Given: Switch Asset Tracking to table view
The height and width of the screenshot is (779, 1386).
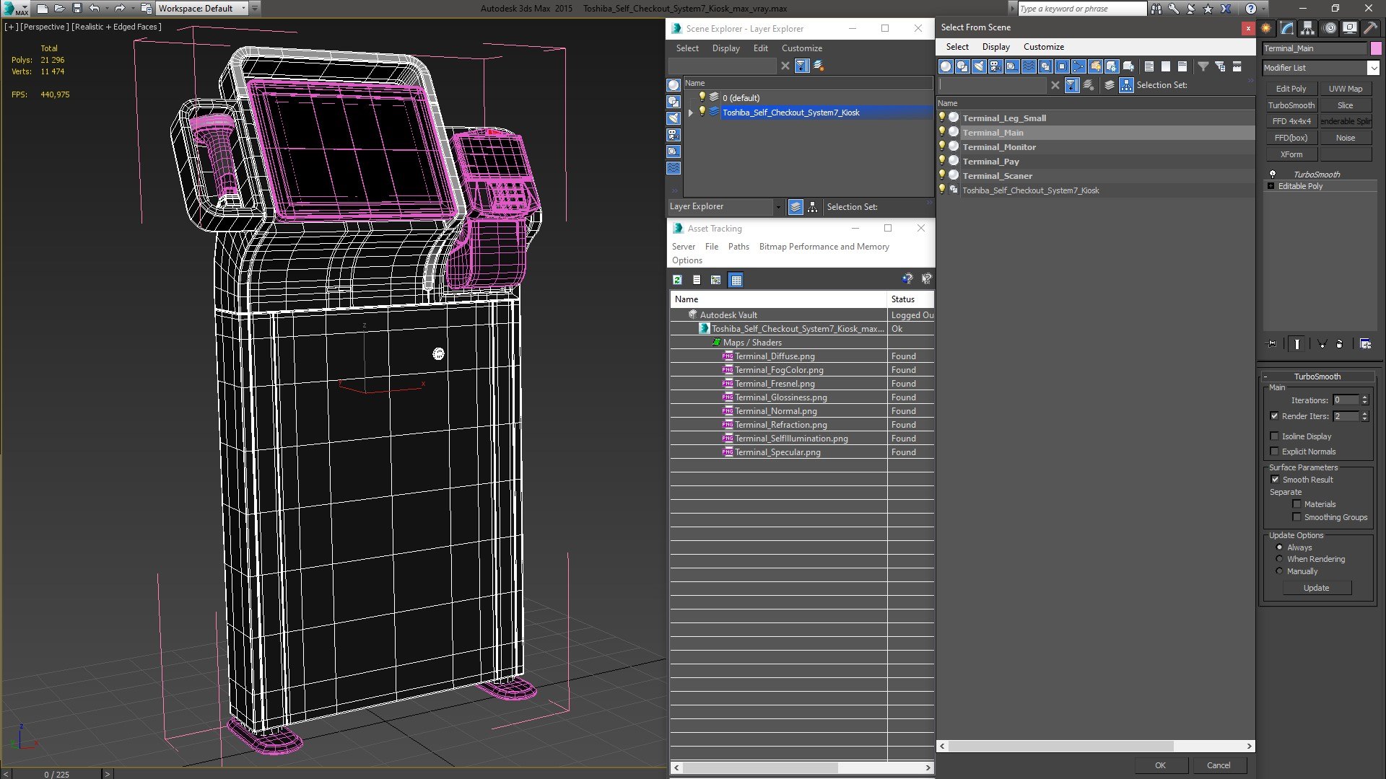Looking at the screenshot, I should pos(736,280).
